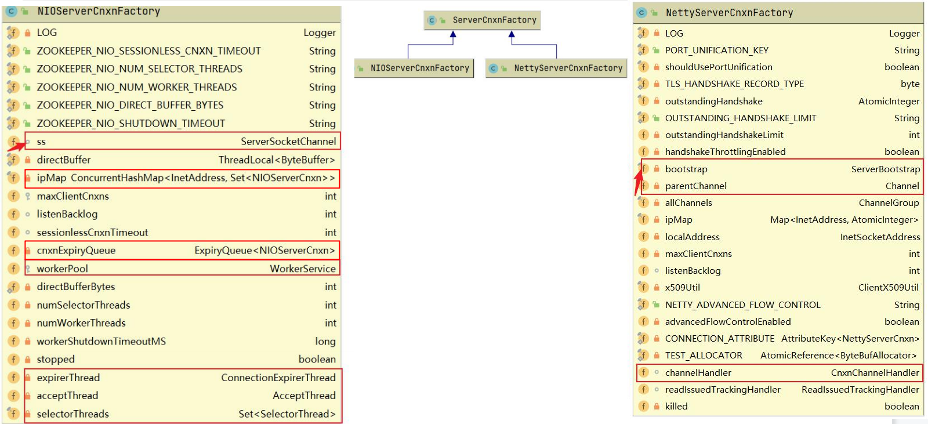Click the class icon in ServerCnxnFactory node
Image resolution: width=928 pixels, height=424 pixels.
(x=432, y=20)
